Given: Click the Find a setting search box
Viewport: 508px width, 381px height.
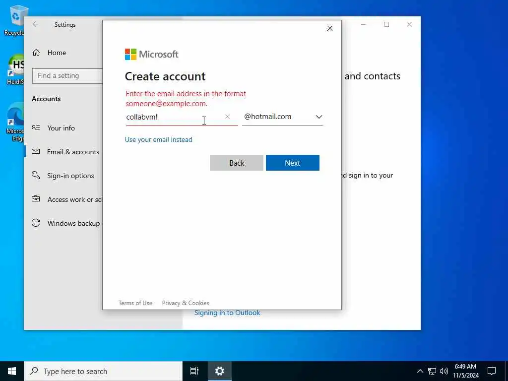Looking at the screenshot, I should [x=67, y=76].
